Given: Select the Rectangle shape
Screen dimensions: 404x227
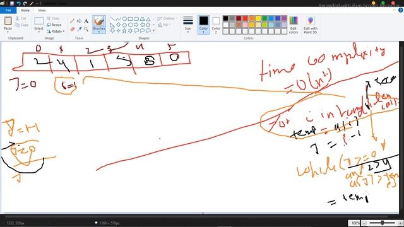Looking at the screenshot, I should pos(130,19).
